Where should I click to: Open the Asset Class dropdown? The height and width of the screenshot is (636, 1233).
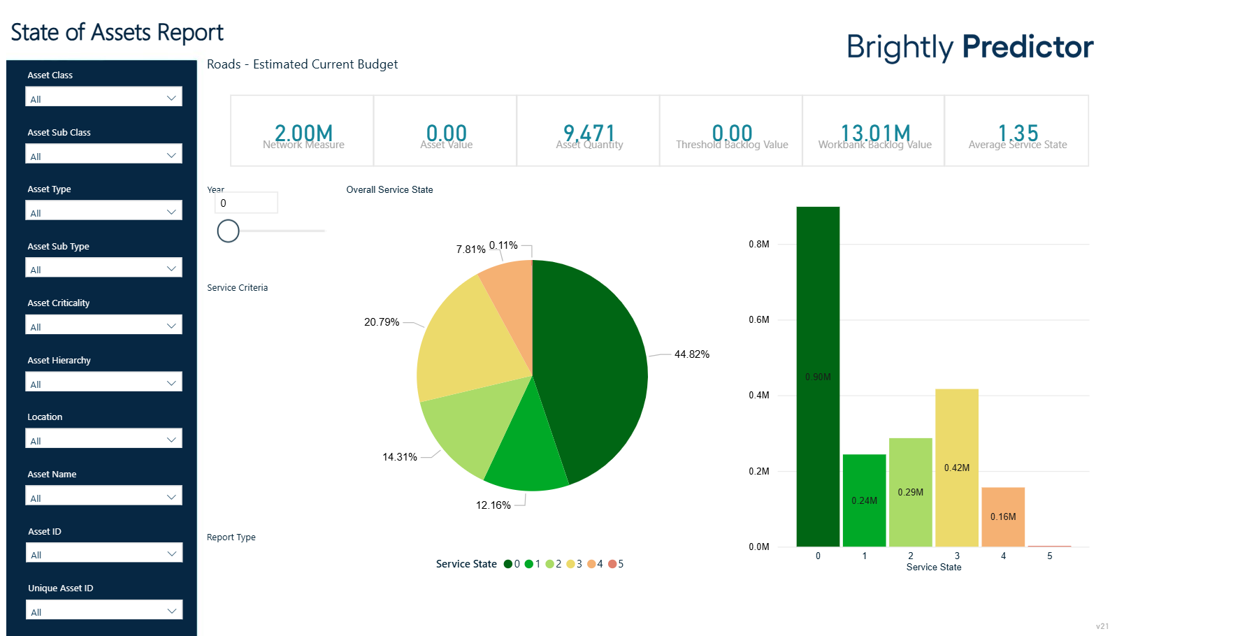pyautogui.click(x=103, y=97)
